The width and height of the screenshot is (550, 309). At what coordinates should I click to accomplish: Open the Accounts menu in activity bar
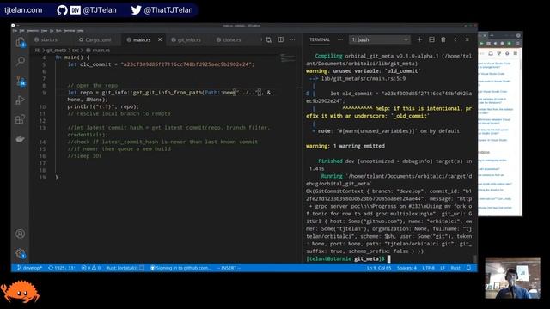(x=21, y=233)
